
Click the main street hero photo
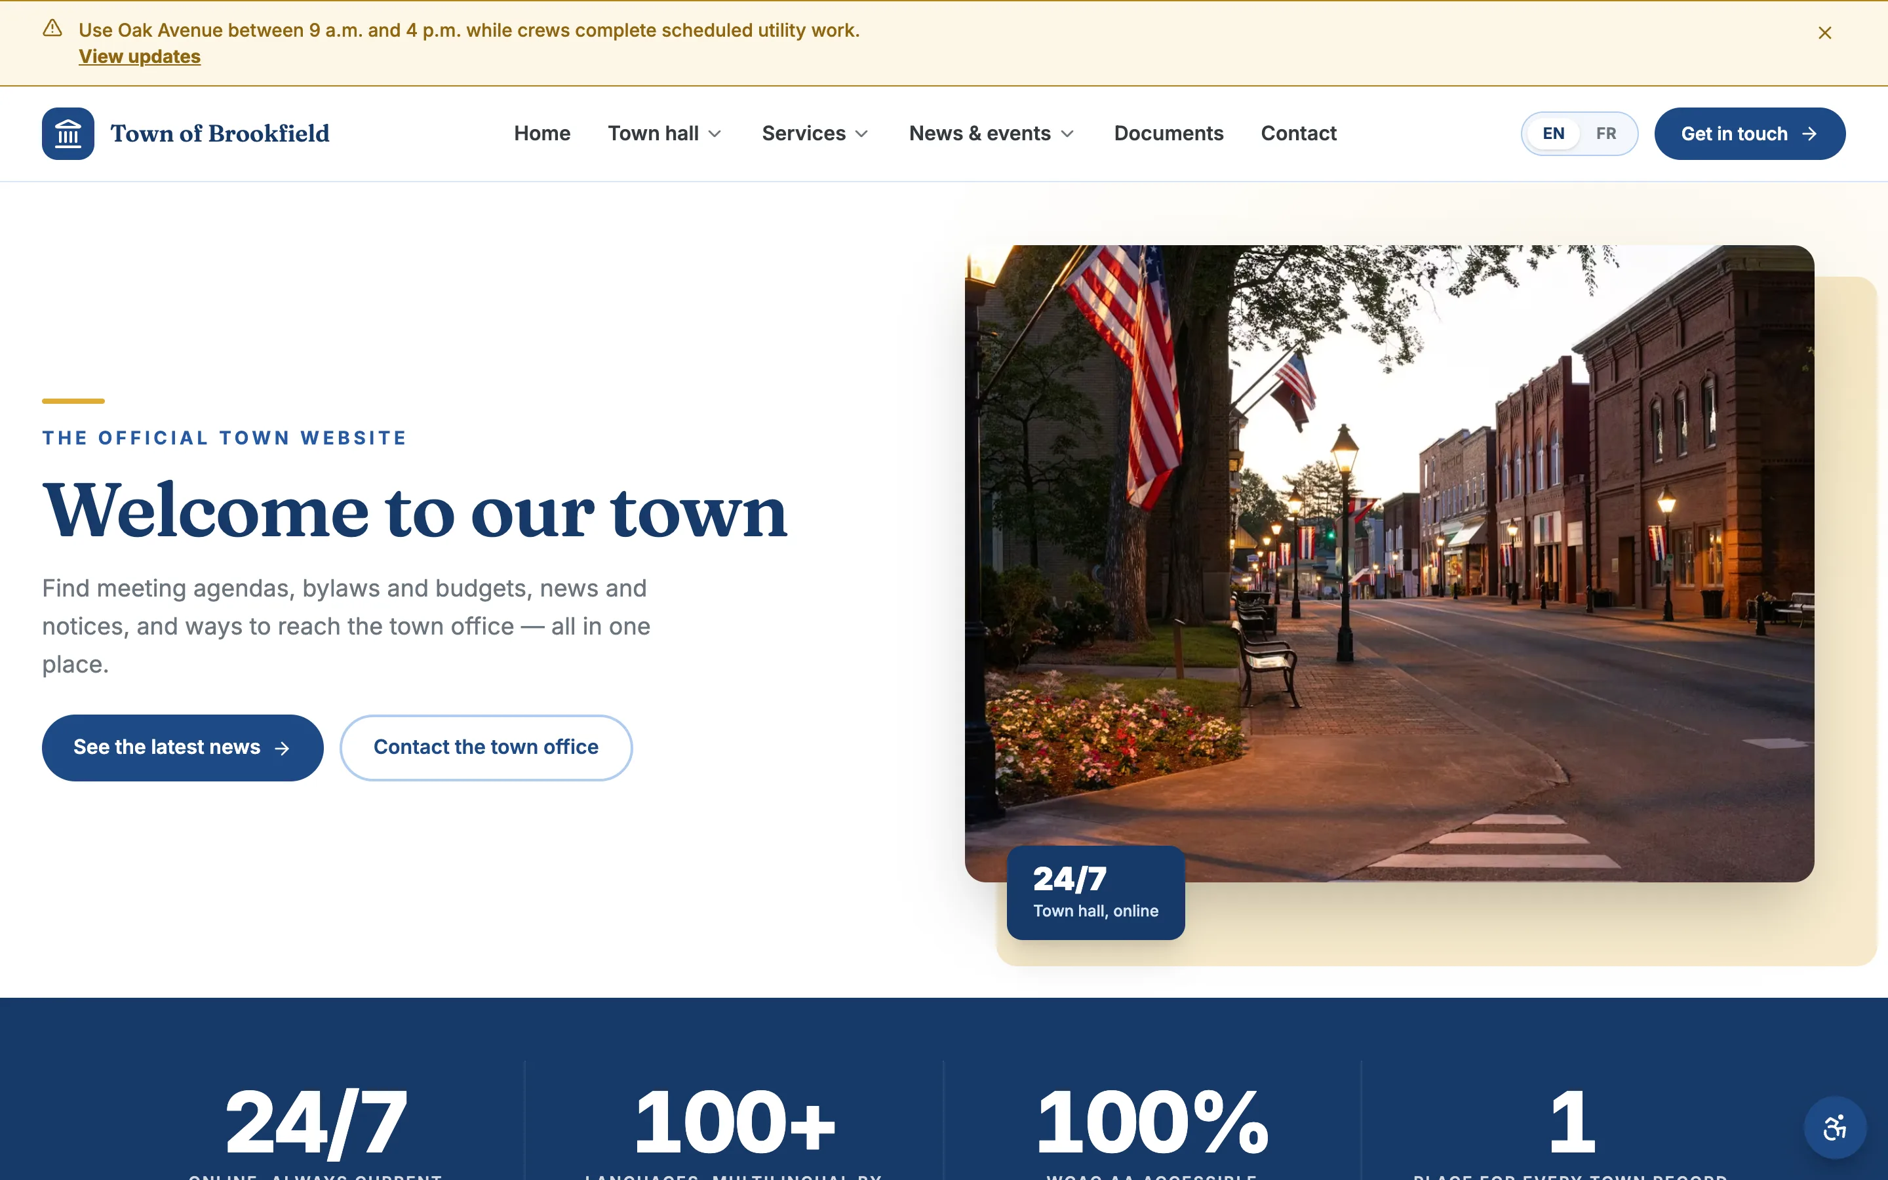point(1390,564)
